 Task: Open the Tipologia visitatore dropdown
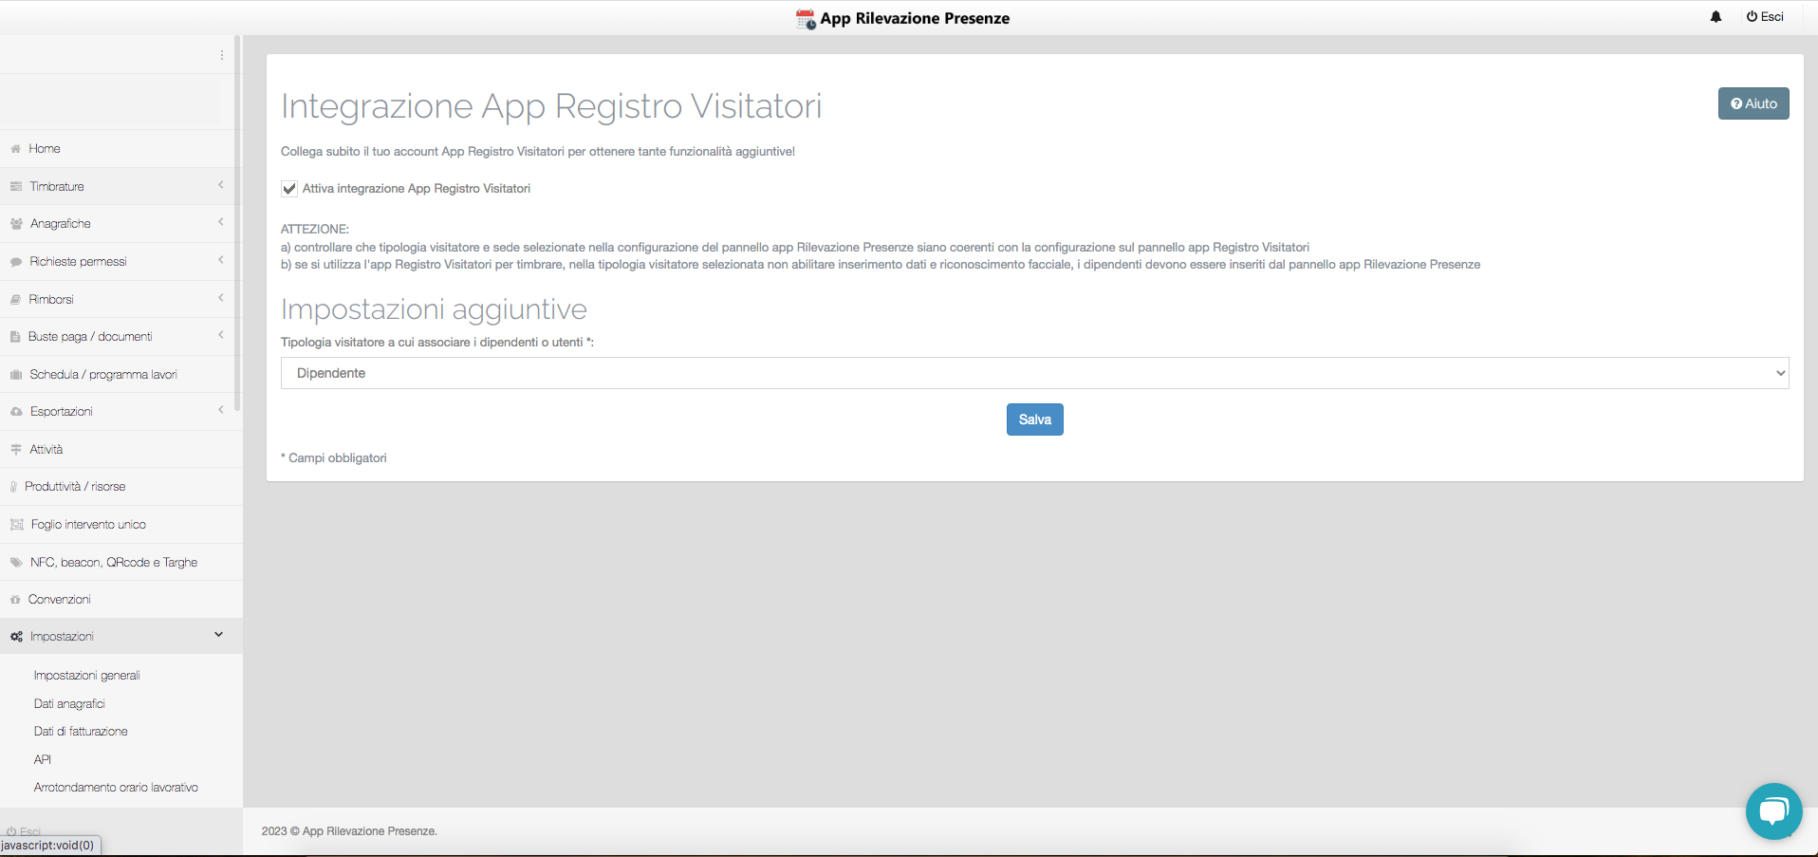tap(1034, 373)
